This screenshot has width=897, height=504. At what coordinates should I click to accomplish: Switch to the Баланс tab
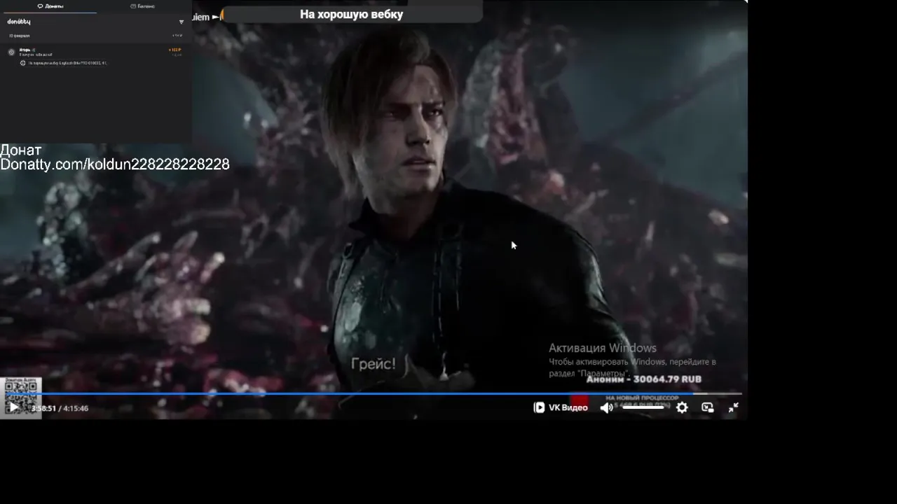pos(143,6)
